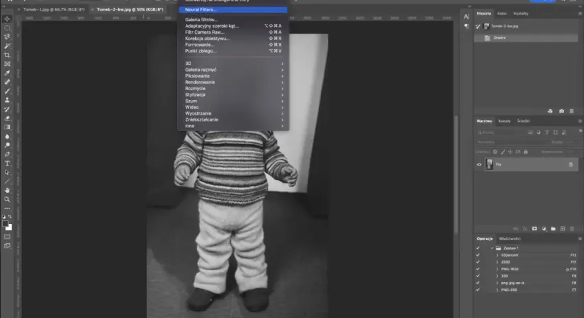This screenshot has height=318, width=584.
Task: Toggle the lock on Tło layer
Action: tap(571, 164)
